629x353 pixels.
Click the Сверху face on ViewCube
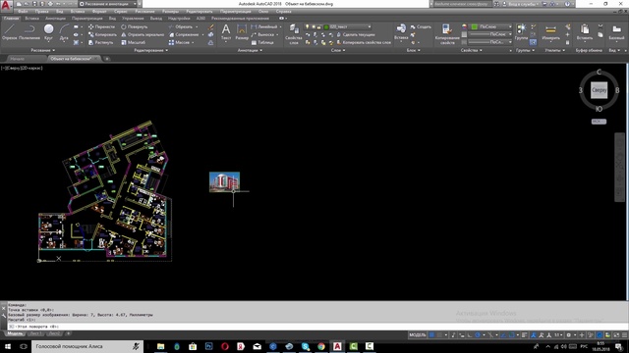(599, 90)
